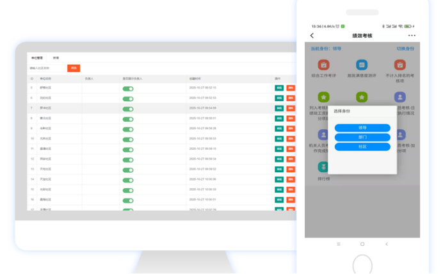
Task: Toggle the switch in row ID 8
Action: pyautogui.click(x=128, y=119)
